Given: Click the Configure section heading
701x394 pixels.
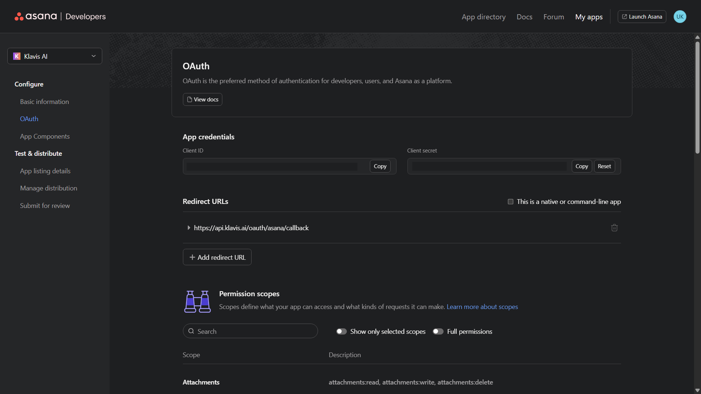Looking at the screenshot, I should (x=29, y=84).
